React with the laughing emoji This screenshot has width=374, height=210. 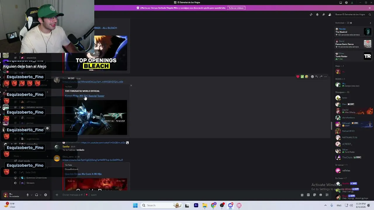tap(307, 77)
